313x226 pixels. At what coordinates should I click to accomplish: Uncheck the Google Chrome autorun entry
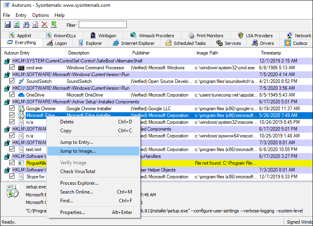(12, 108)
